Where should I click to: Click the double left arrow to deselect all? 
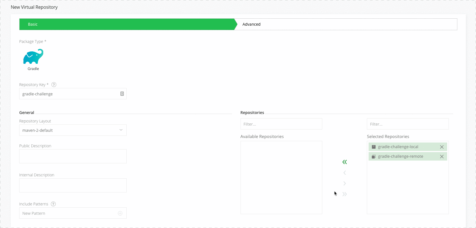point(344,162)
